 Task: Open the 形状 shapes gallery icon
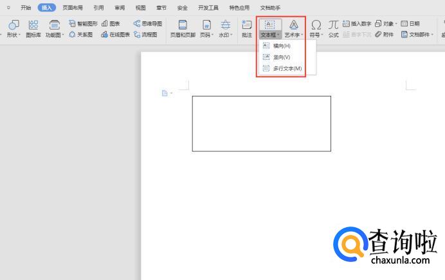(x=14, y=25)
